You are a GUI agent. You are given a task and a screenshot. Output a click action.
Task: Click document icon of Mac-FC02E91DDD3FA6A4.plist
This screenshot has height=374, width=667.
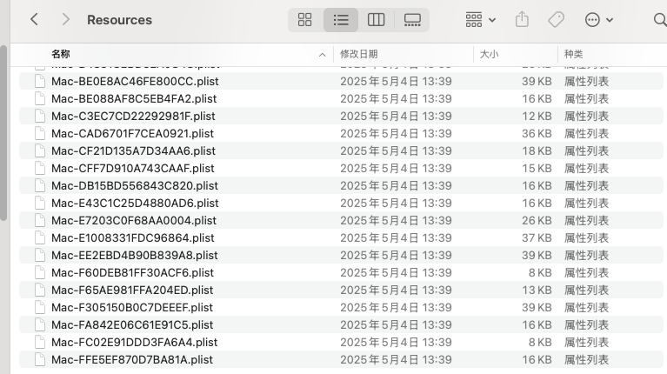[x=40, y=343]
